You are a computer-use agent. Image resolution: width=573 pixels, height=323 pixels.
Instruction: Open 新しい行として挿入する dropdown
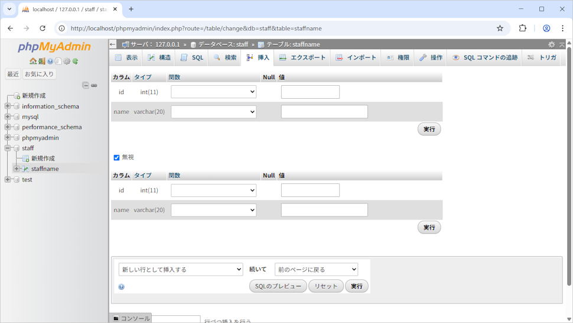point(180,269)
